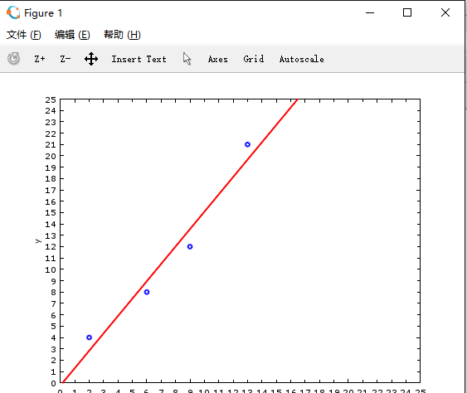Open the 文件 (F) menu
Screen dimensions: 467x393
[24, 35]
